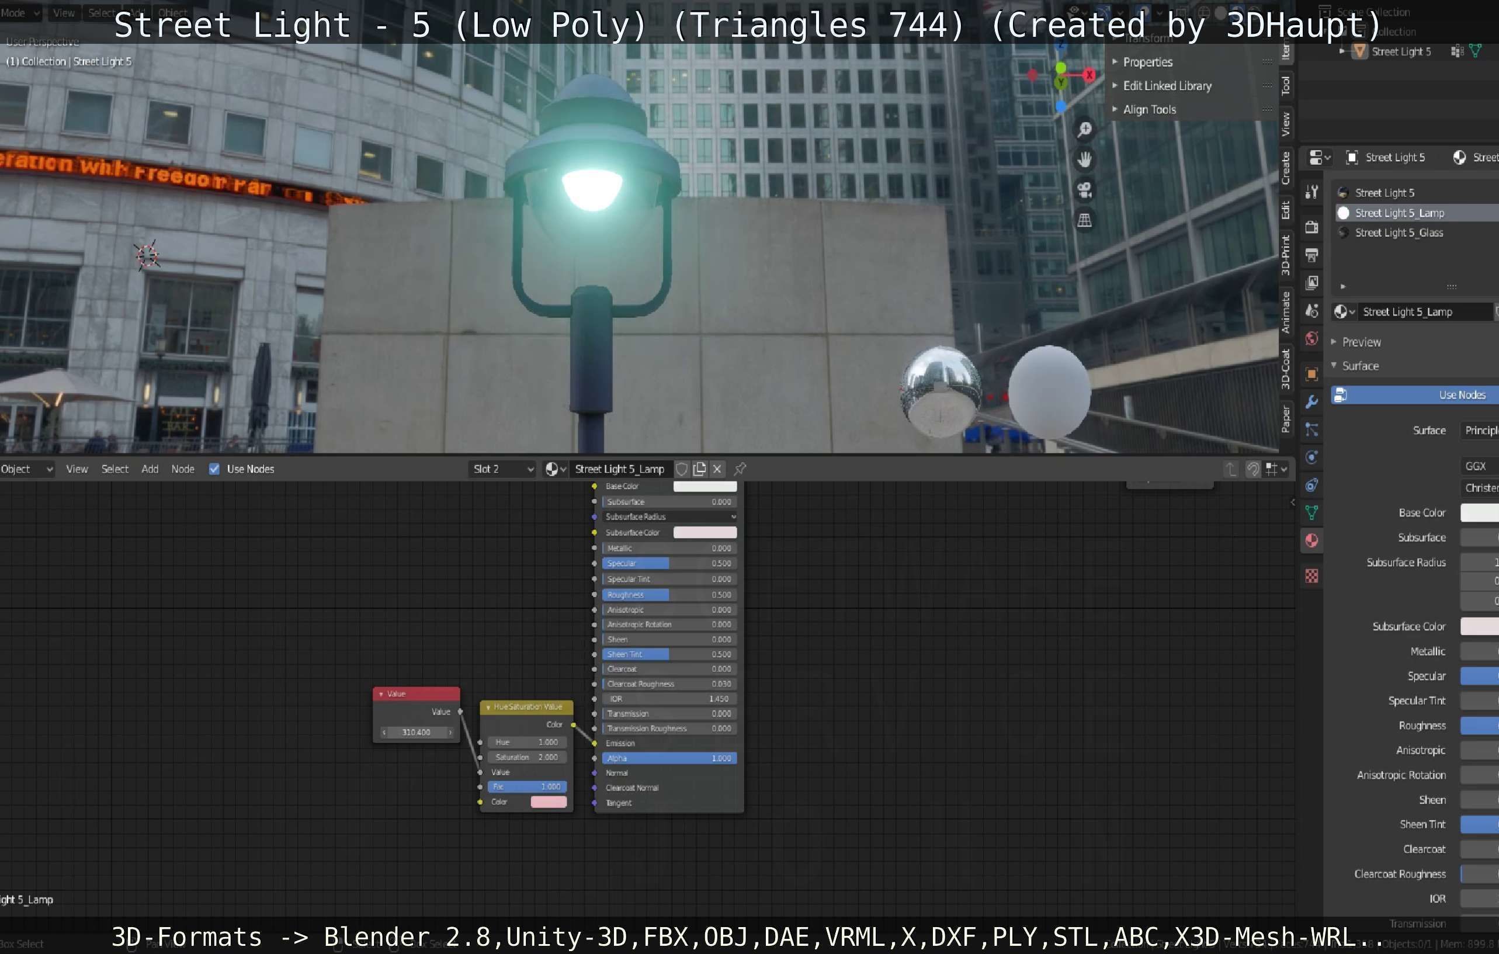Viewport: 1499px width, 954px height.
Task: Toggle the node editor snap magnet icon
Action: pyautogui.click(x=1253, y=469)
